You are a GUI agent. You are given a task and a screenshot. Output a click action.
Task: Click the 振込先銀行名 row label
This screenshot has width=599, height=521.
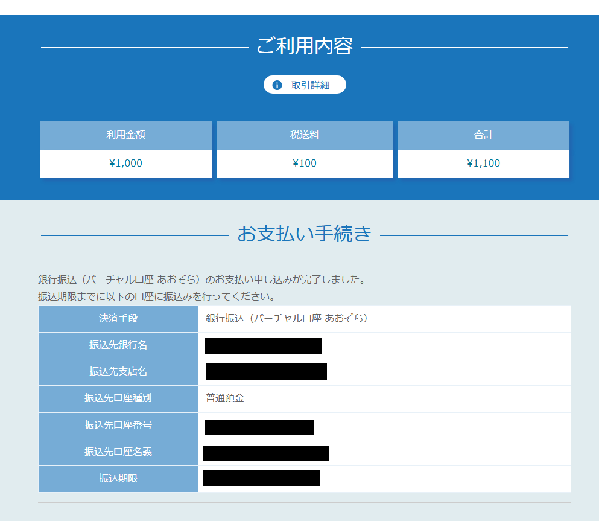(x=118, y=345)
